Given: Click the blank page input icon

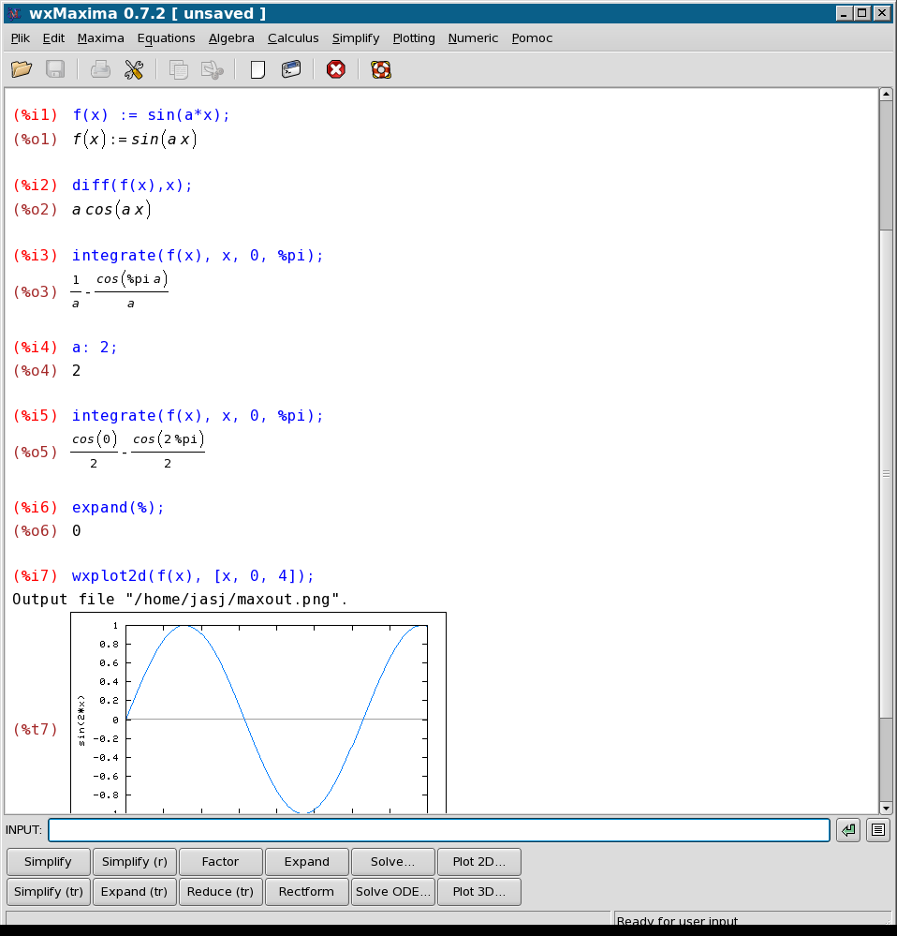Looking at the screenshot, I should [x=257, y=69].
